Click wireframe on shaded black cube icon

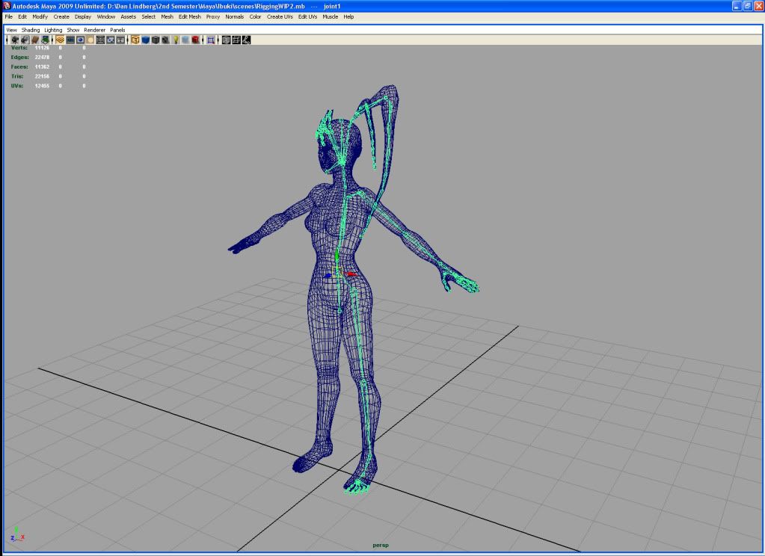pos(156,40)
